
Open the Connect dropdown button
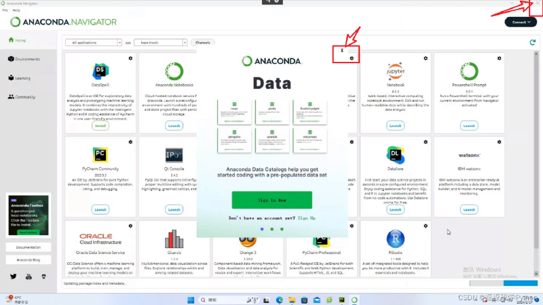click(x=521, y=22)
